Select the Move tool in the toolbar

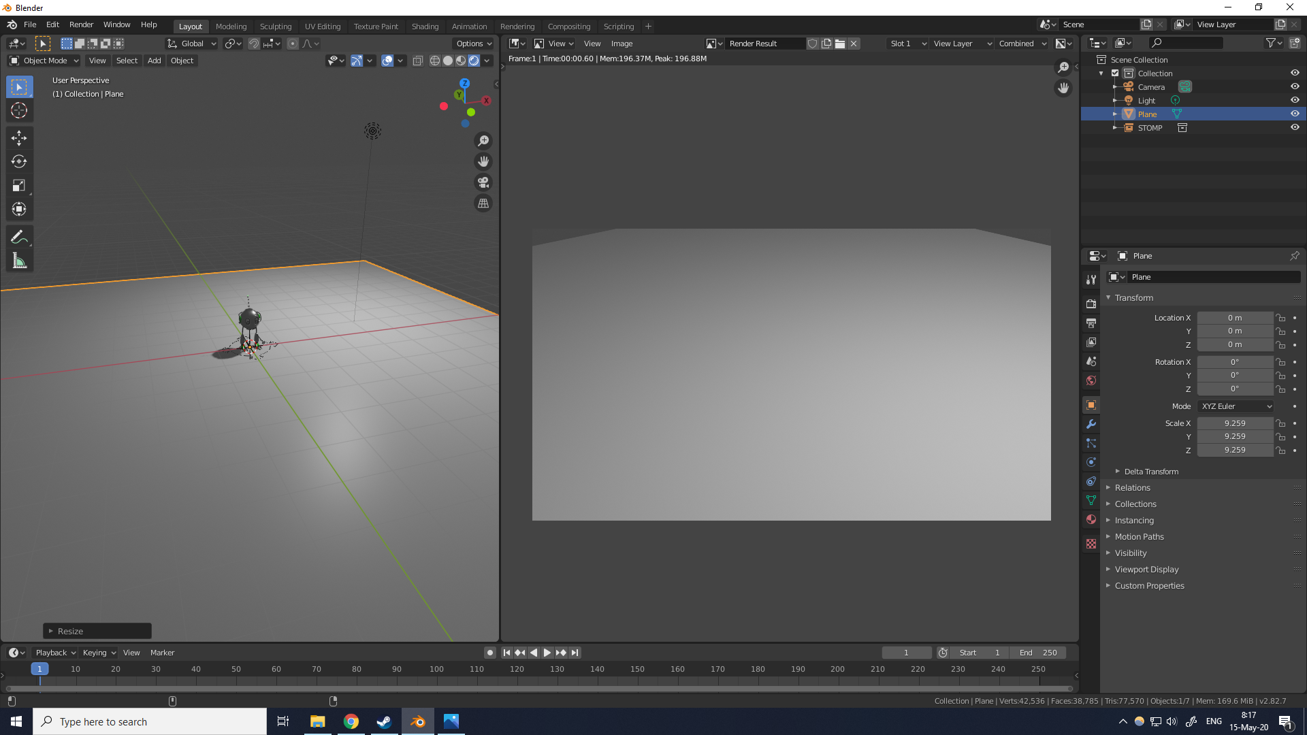(x=19, y=138)
